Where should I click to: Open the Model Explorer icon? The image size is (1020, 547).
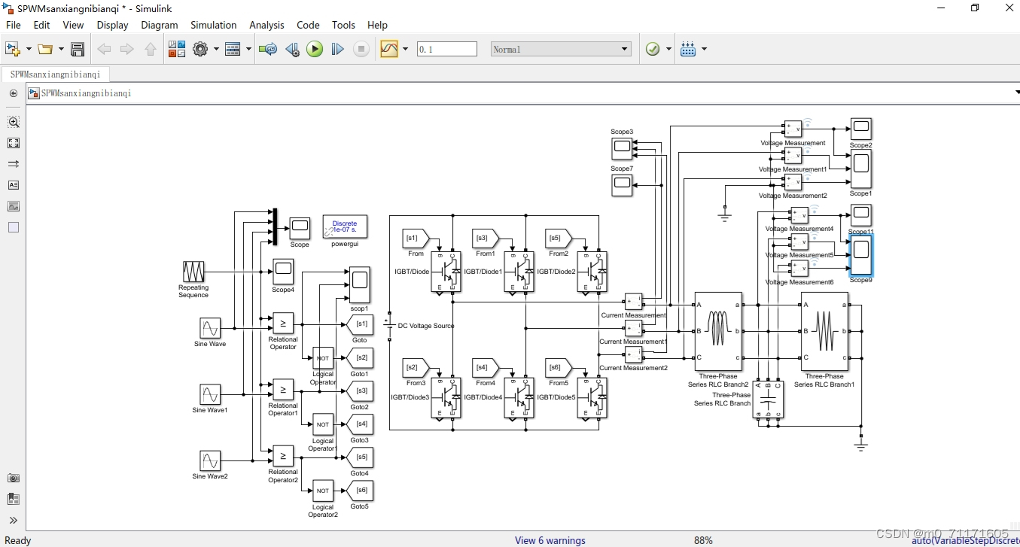coord(233,49)
